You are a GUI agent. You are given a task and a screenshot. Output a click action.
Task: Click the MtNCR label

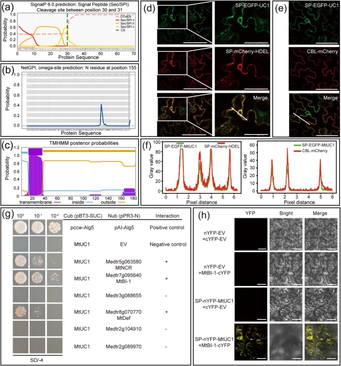pyautogui.click(x=124, y=267)
